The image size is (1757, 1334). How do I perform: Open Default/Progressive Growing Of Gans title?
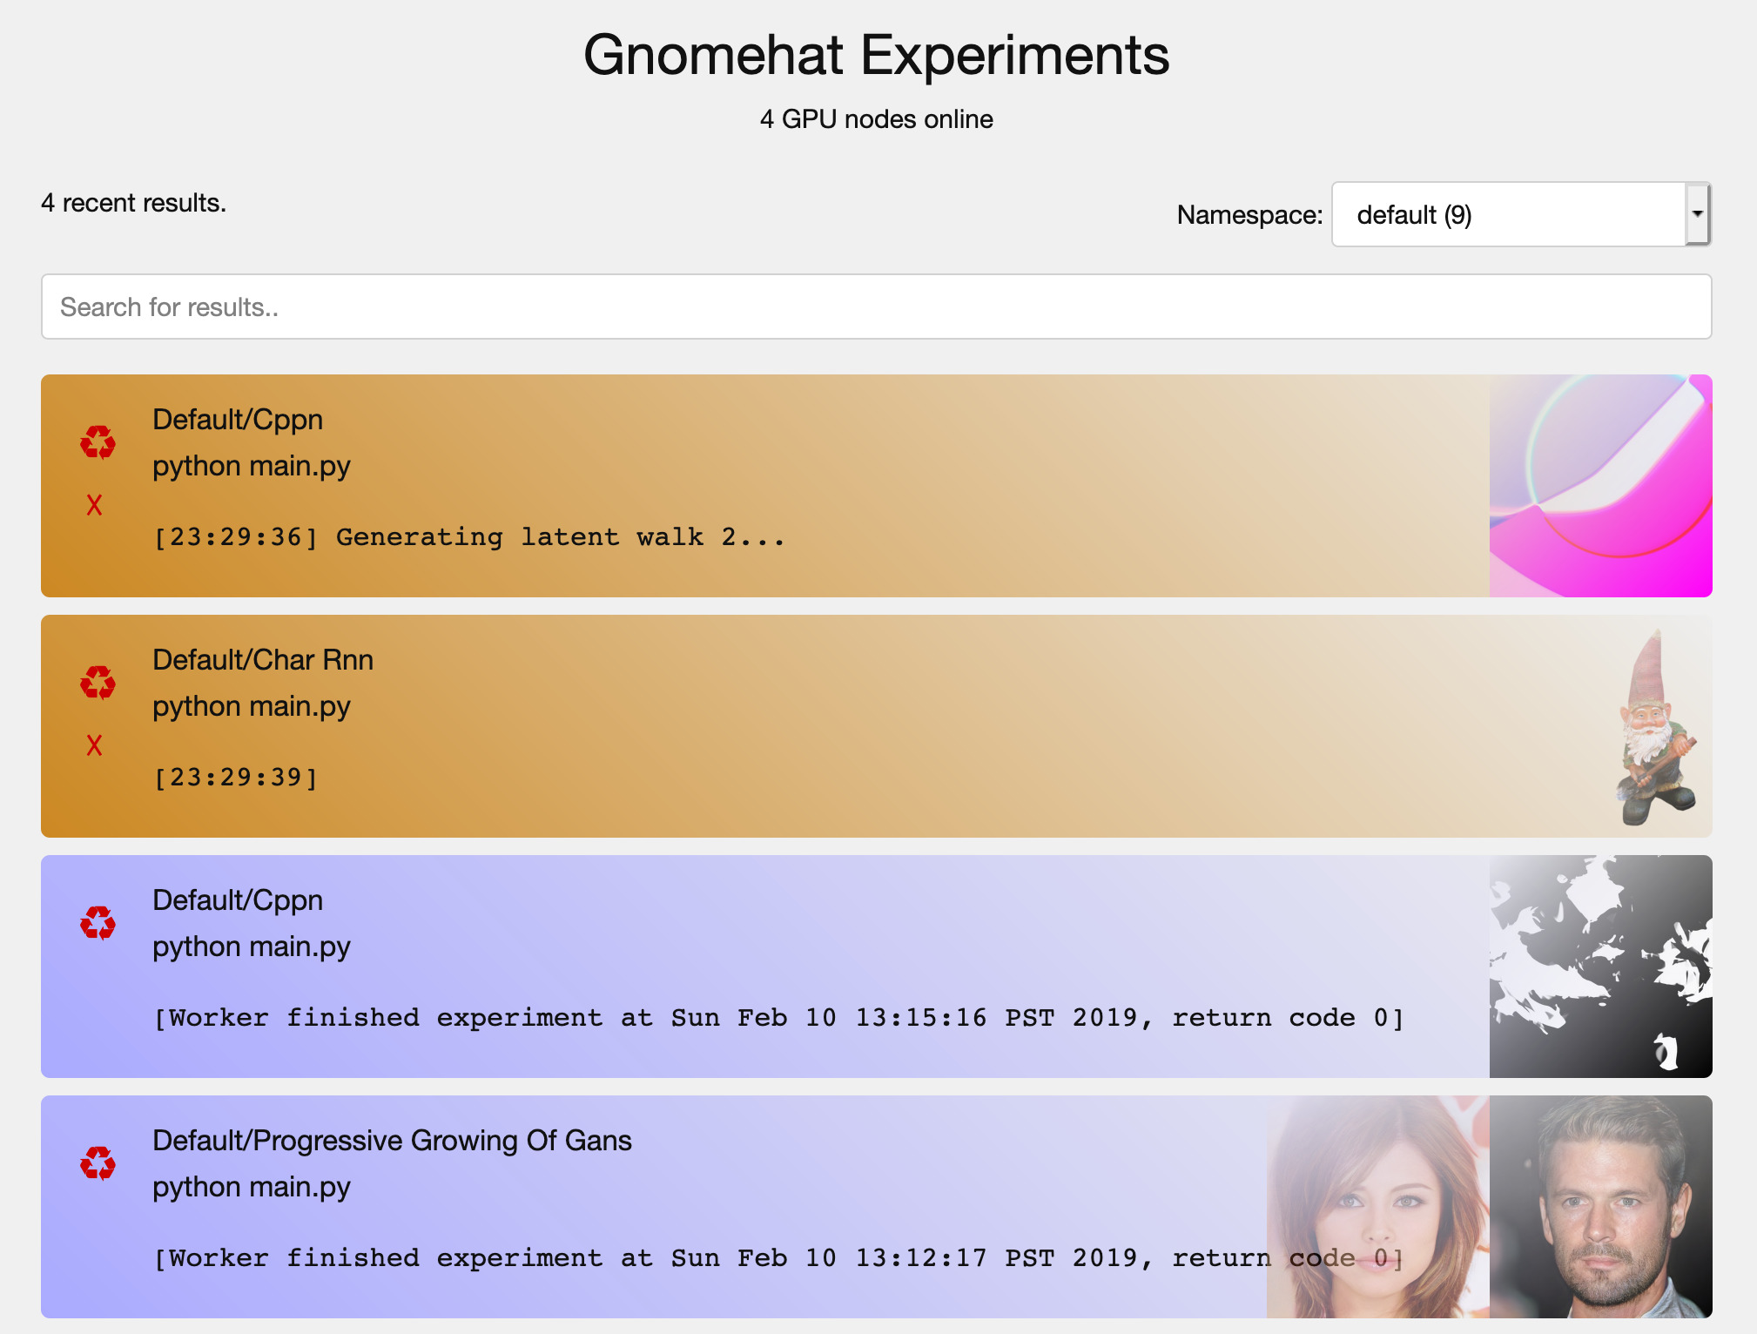tap(392, 1141)
